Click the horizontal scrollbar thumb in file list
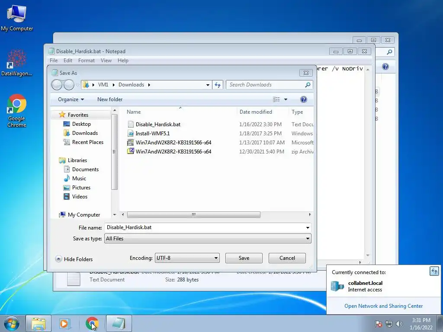Image resolution: width=443 pixels, height=332 pixels. pyautogui.click(x=193, y=214)
